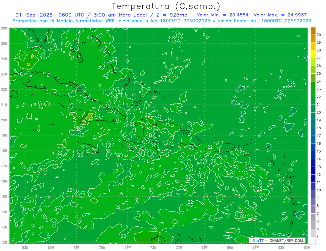Click the '78W' longitude label
This screenshot has height=251, width=326.
76,247
